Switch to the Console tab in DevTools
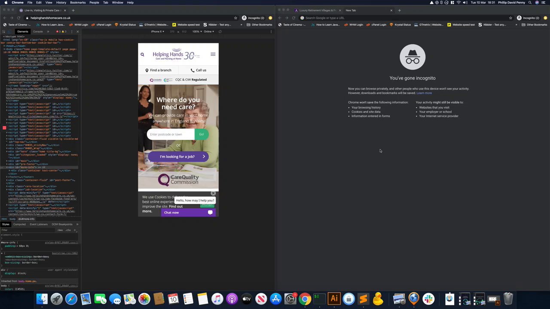550x309 pixels. click(38, 32)
